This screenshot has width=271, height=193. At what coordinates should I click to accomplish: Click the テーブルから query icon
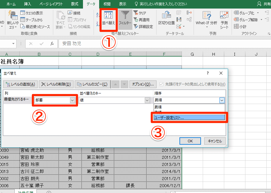coord(23,20)
